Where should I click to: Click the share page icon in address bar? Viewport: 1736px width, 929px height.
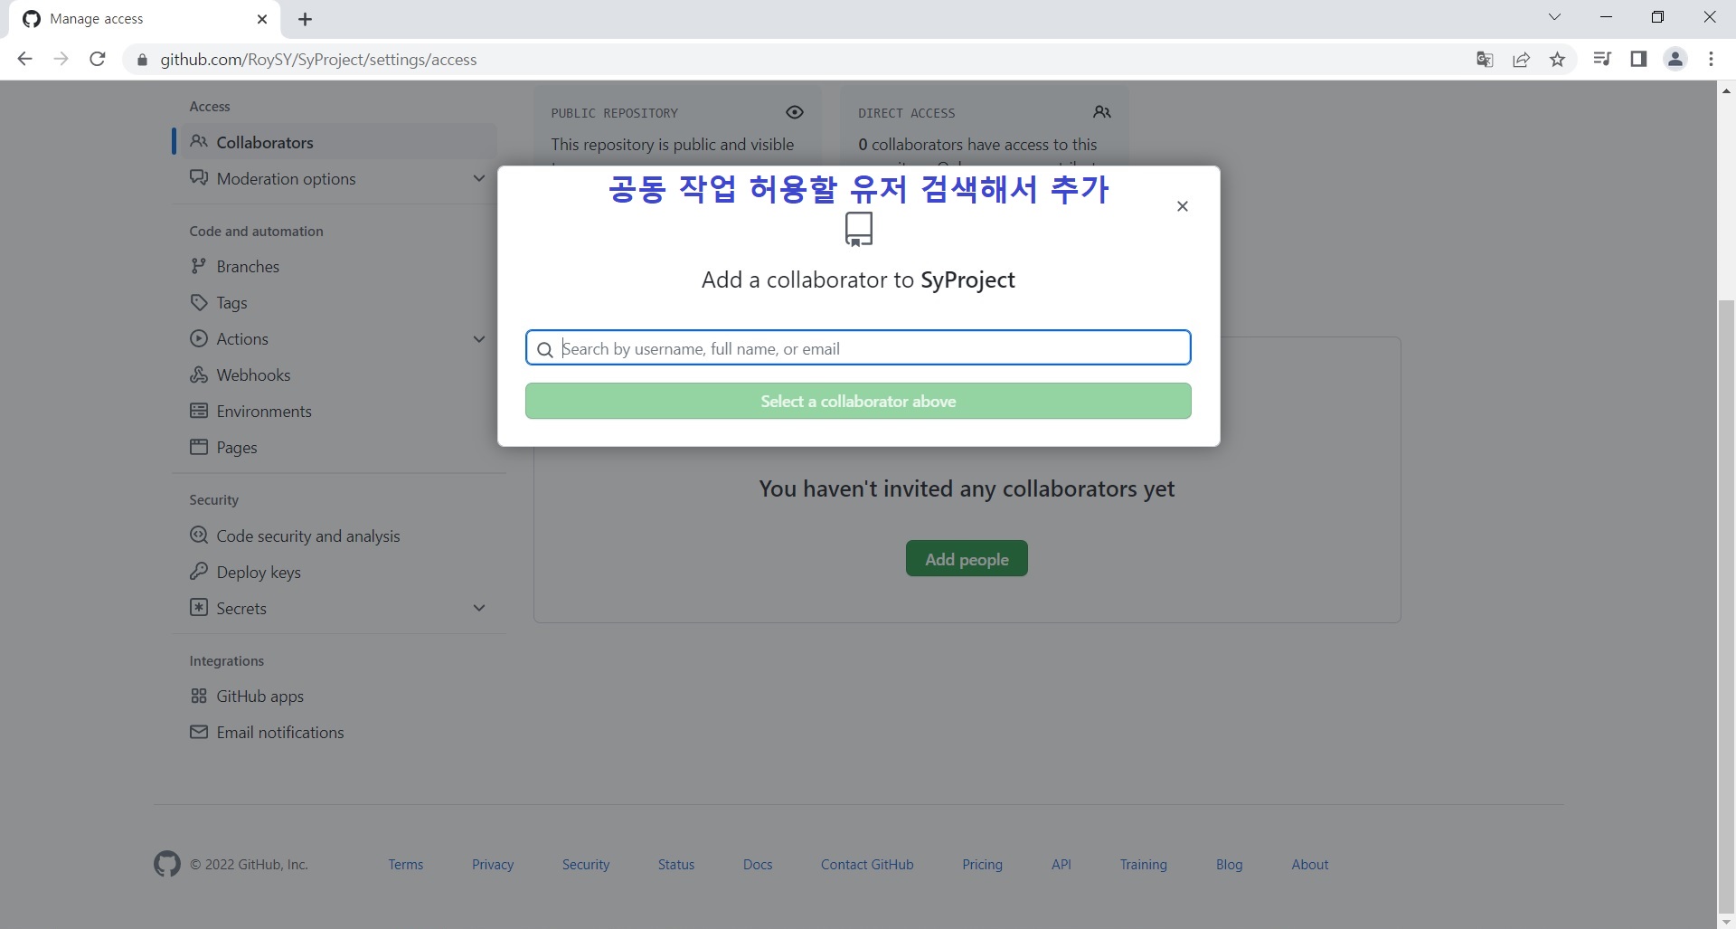(1521, 60)
